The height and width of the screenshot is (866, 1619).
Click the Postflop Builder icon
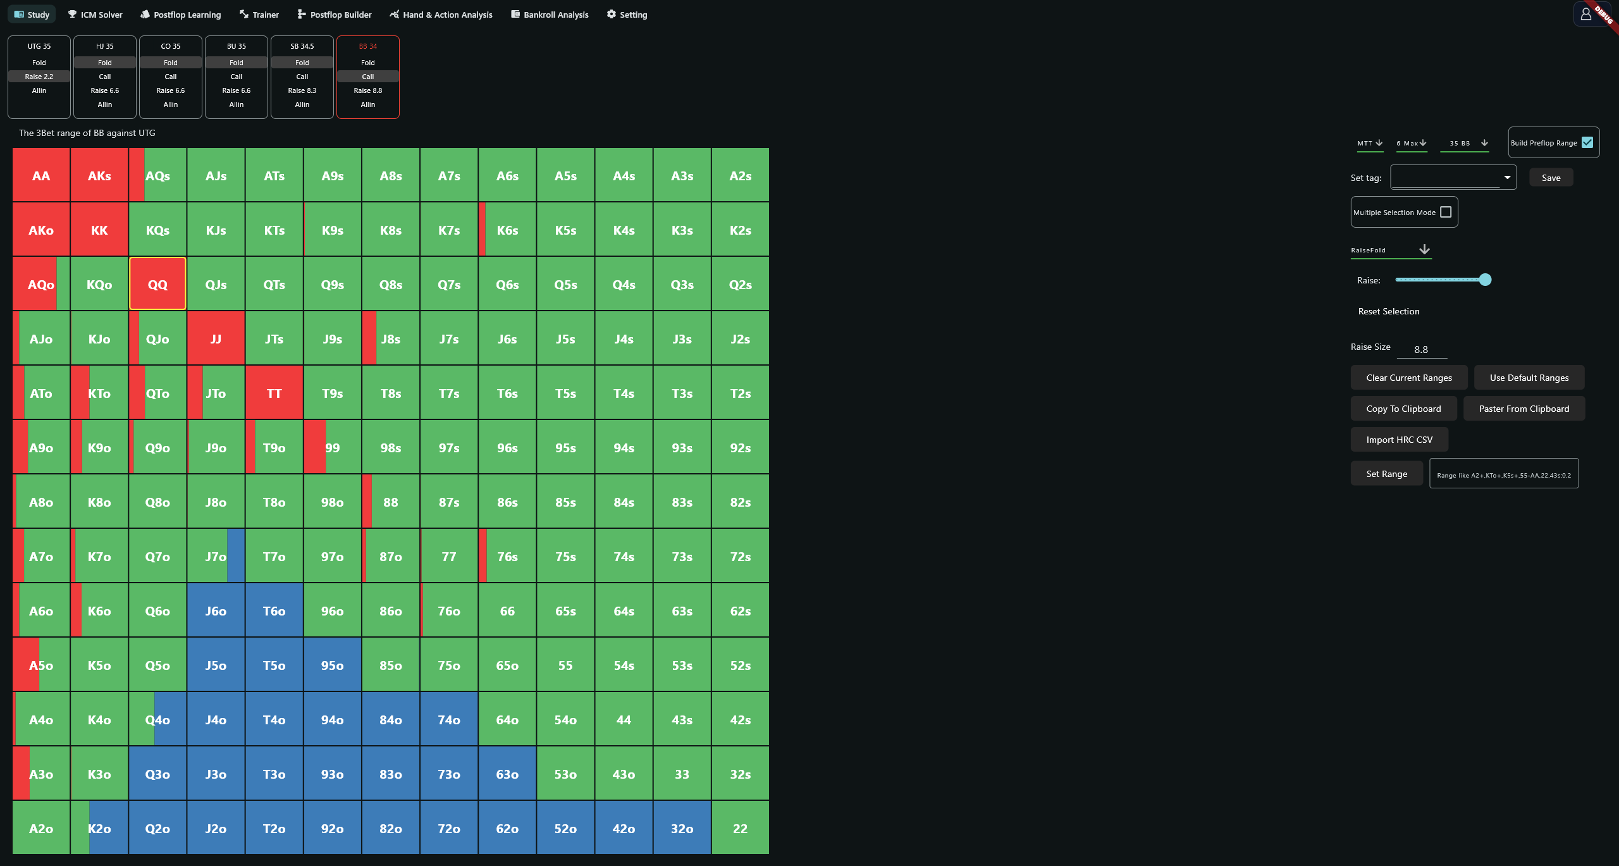(x=302, y=14)
